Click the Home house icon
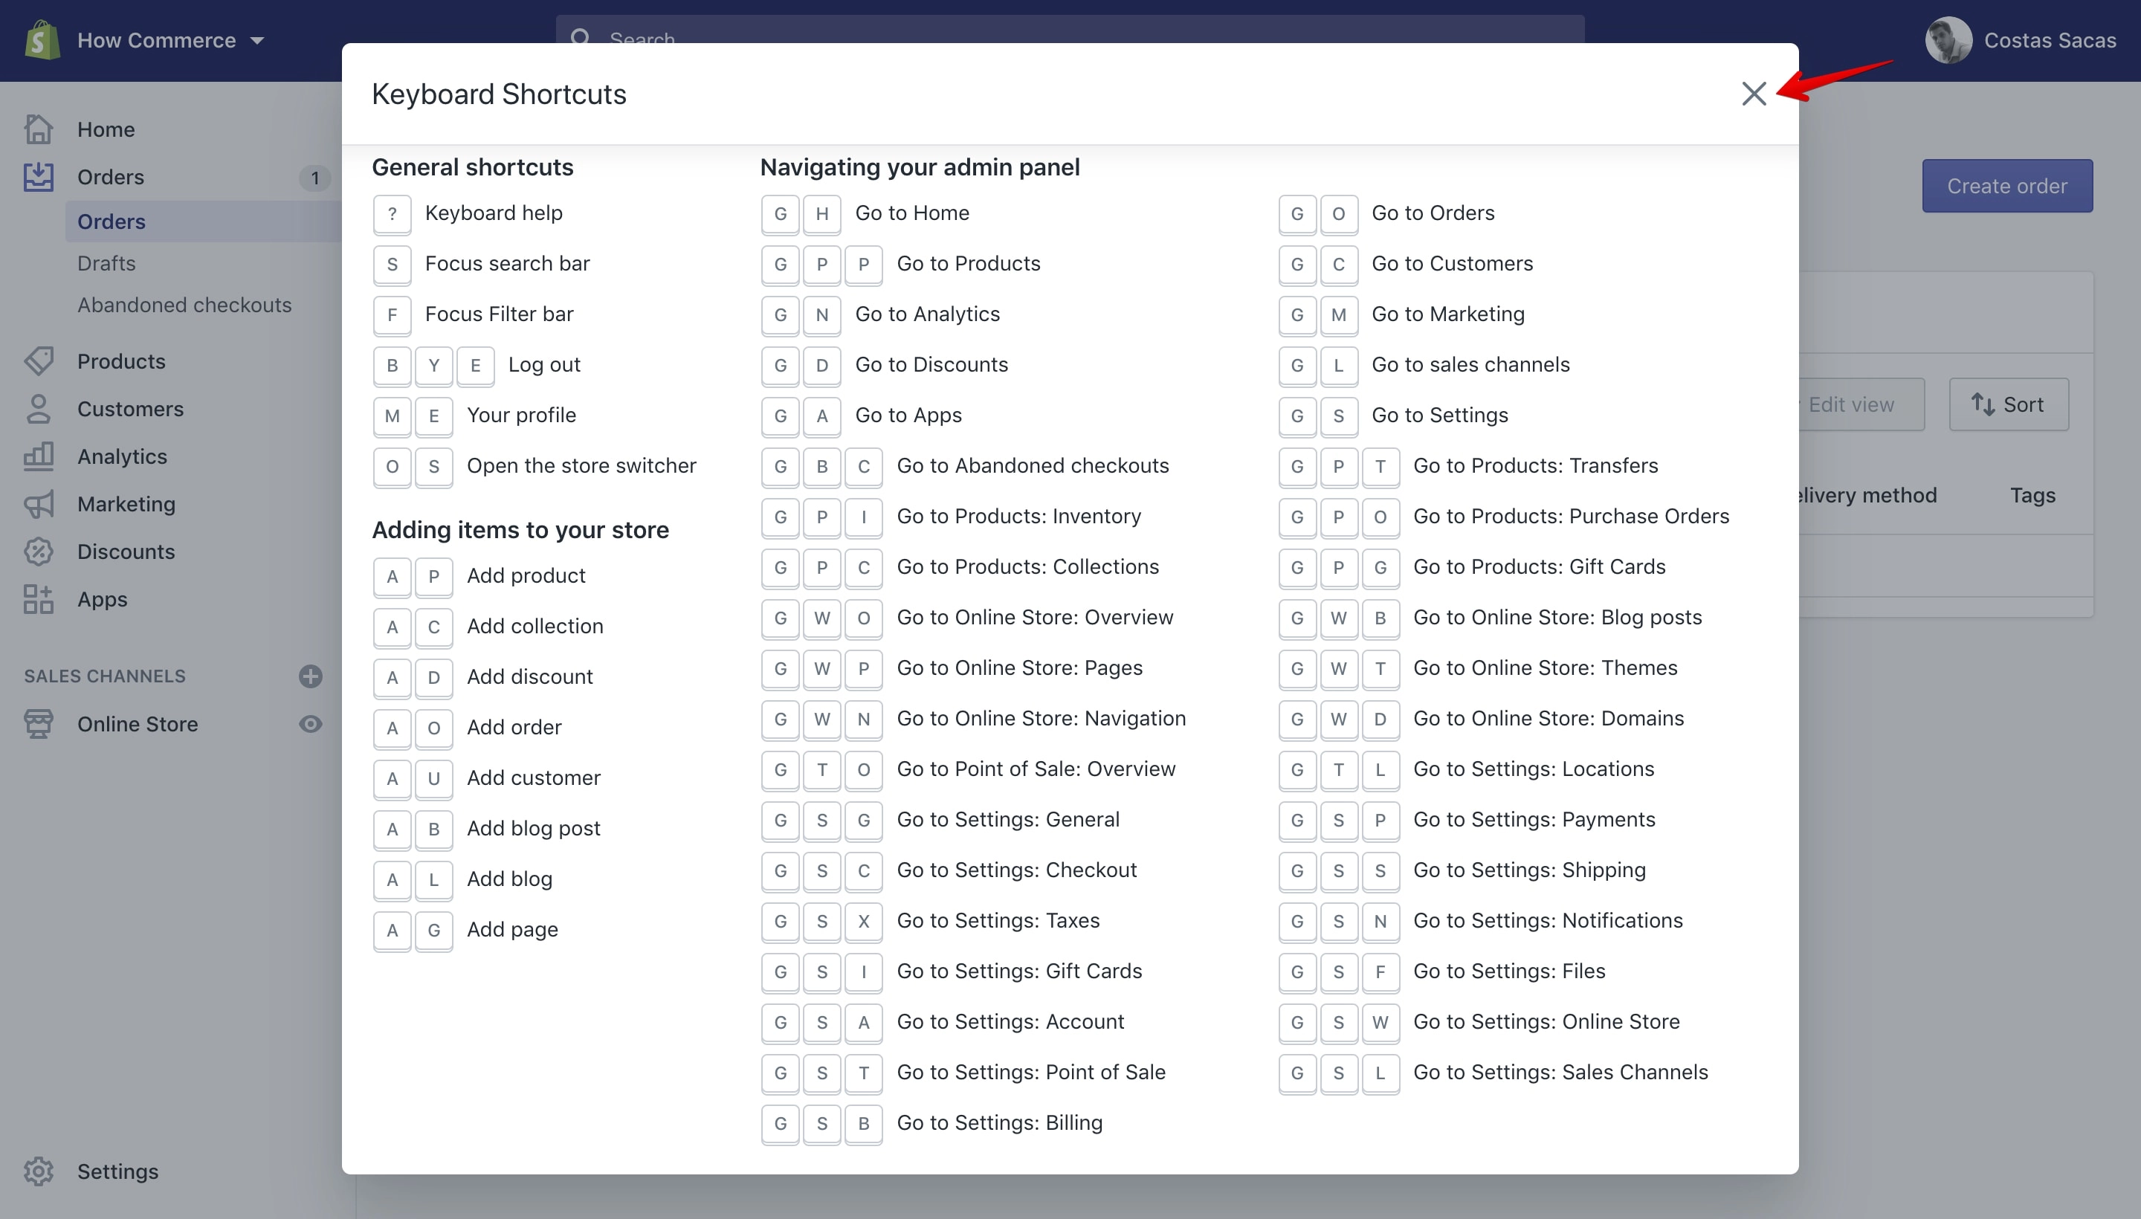Screen dimensions: 2141x1219 [x=39, y=130]
